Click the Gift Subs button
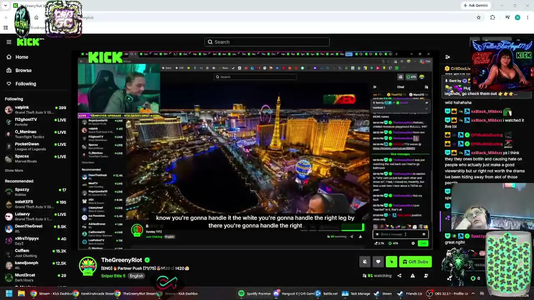This screenshot has height=300, width=534. point(415,262)
